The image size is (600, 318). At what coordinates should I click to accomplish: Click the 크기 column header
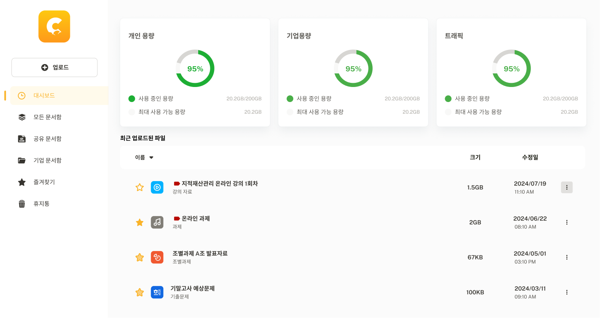point(475,157)
